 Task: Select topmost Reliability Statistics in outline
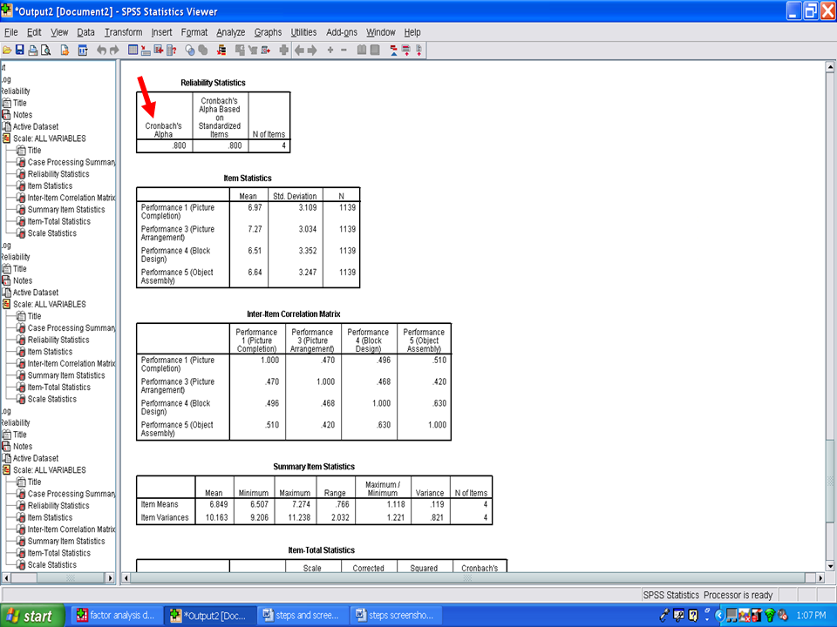(58, 174)
